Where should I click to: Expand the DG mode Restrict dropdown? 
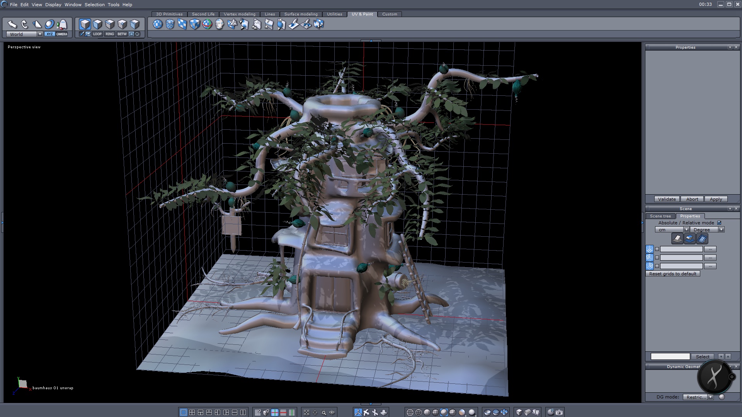pyautogui.click(x=710, y=397)
